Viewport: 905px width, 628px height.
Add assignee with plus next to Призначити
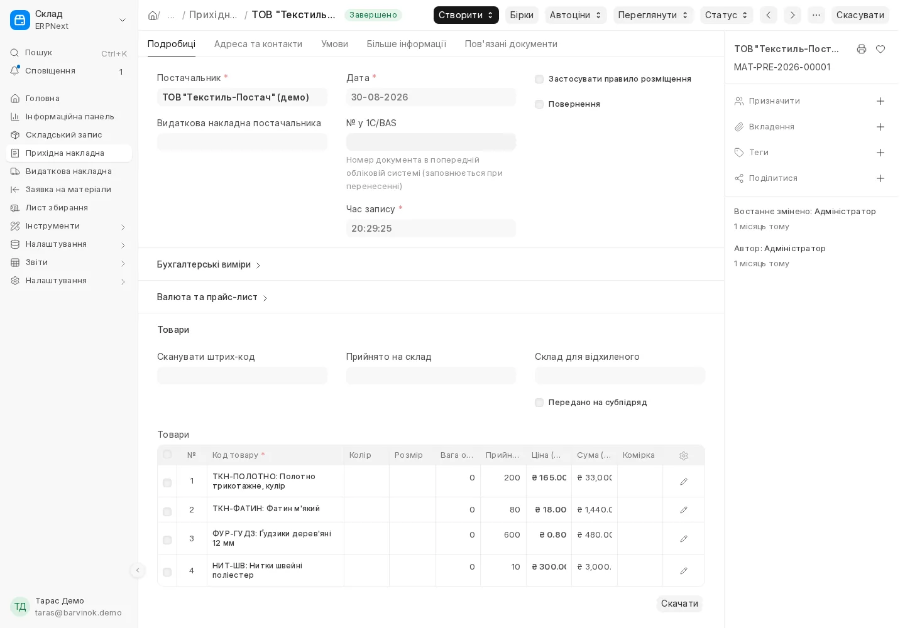point(880,101)
